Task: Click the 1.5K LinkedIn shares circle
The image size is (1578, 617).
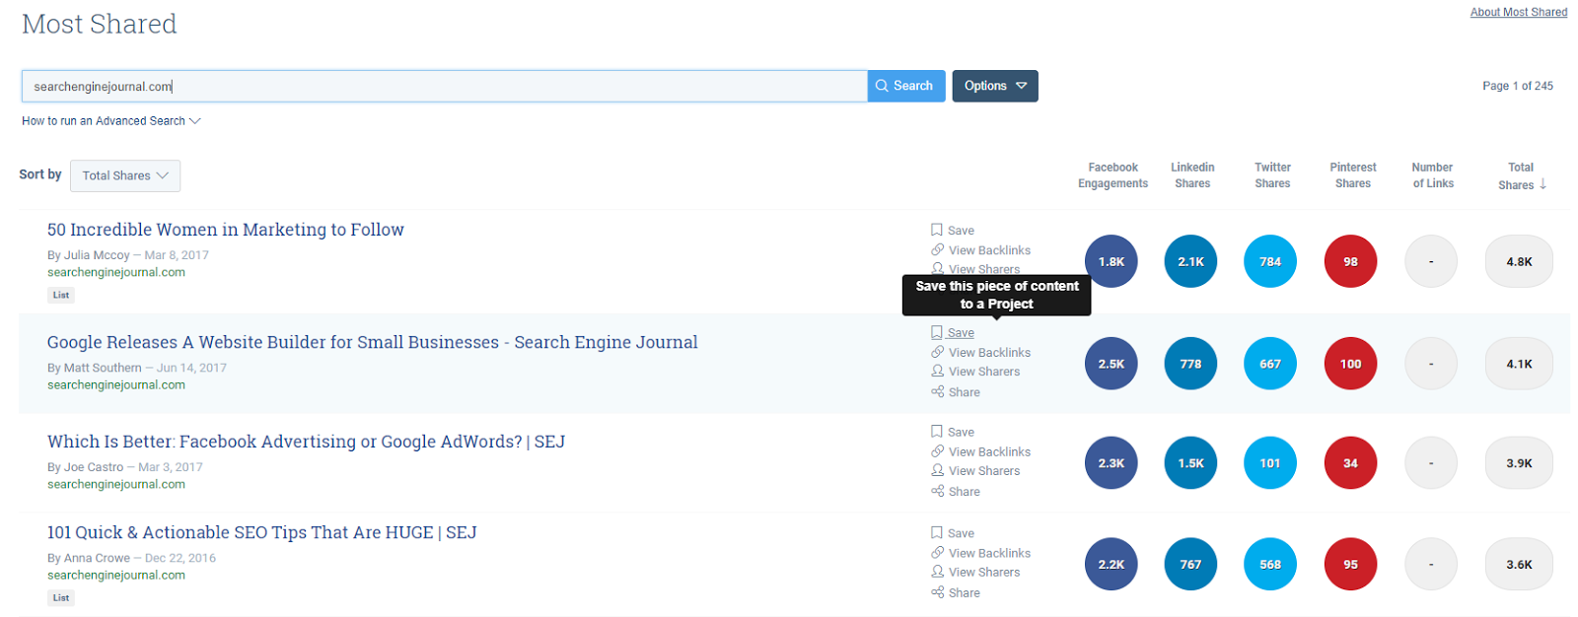Action: pyautogui.click(x=1191, y=463)
